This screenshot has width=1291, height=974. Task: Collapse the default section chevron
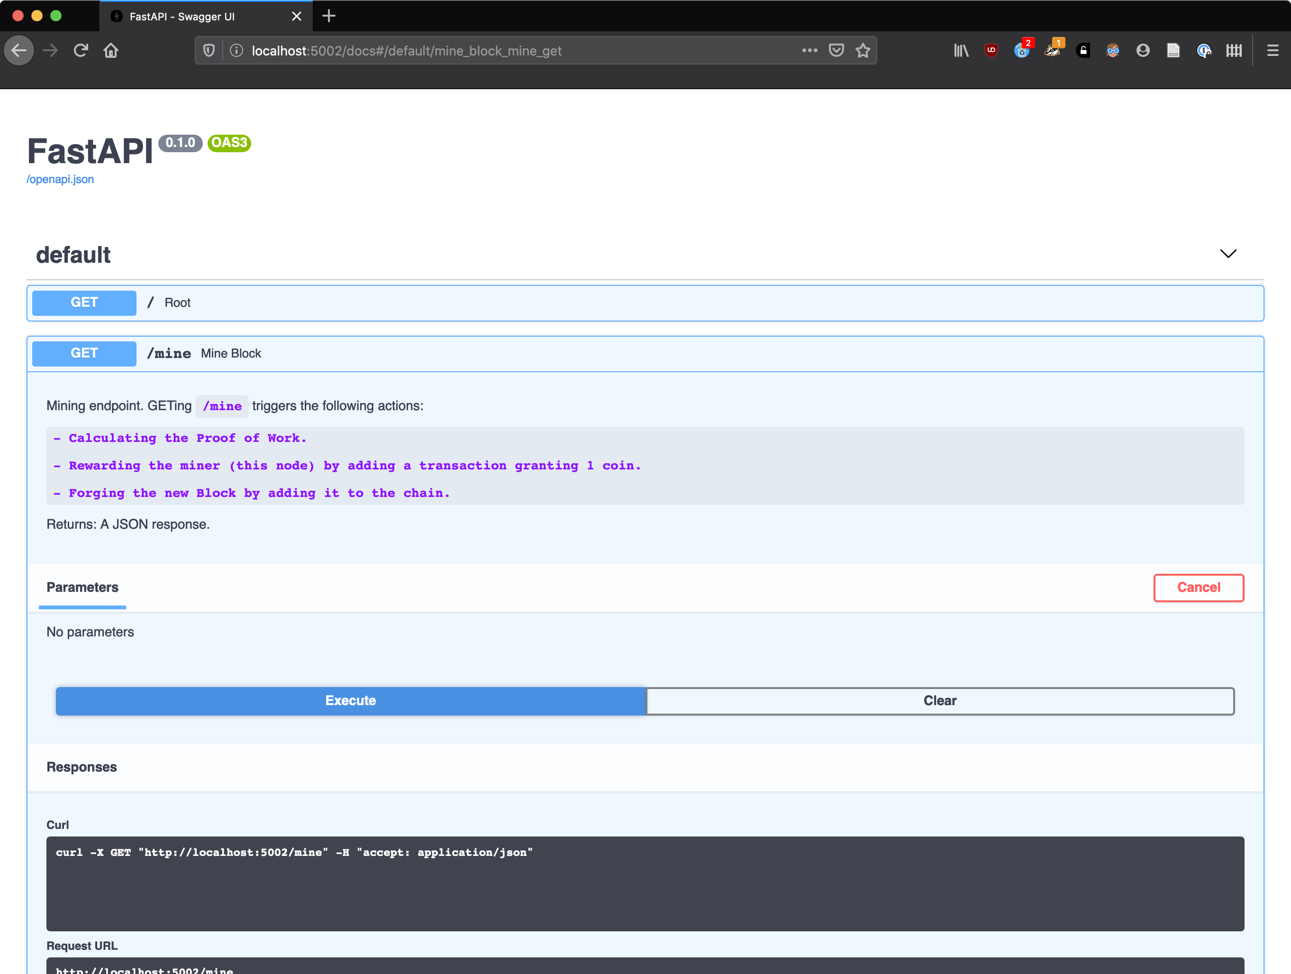point(1228,253)
